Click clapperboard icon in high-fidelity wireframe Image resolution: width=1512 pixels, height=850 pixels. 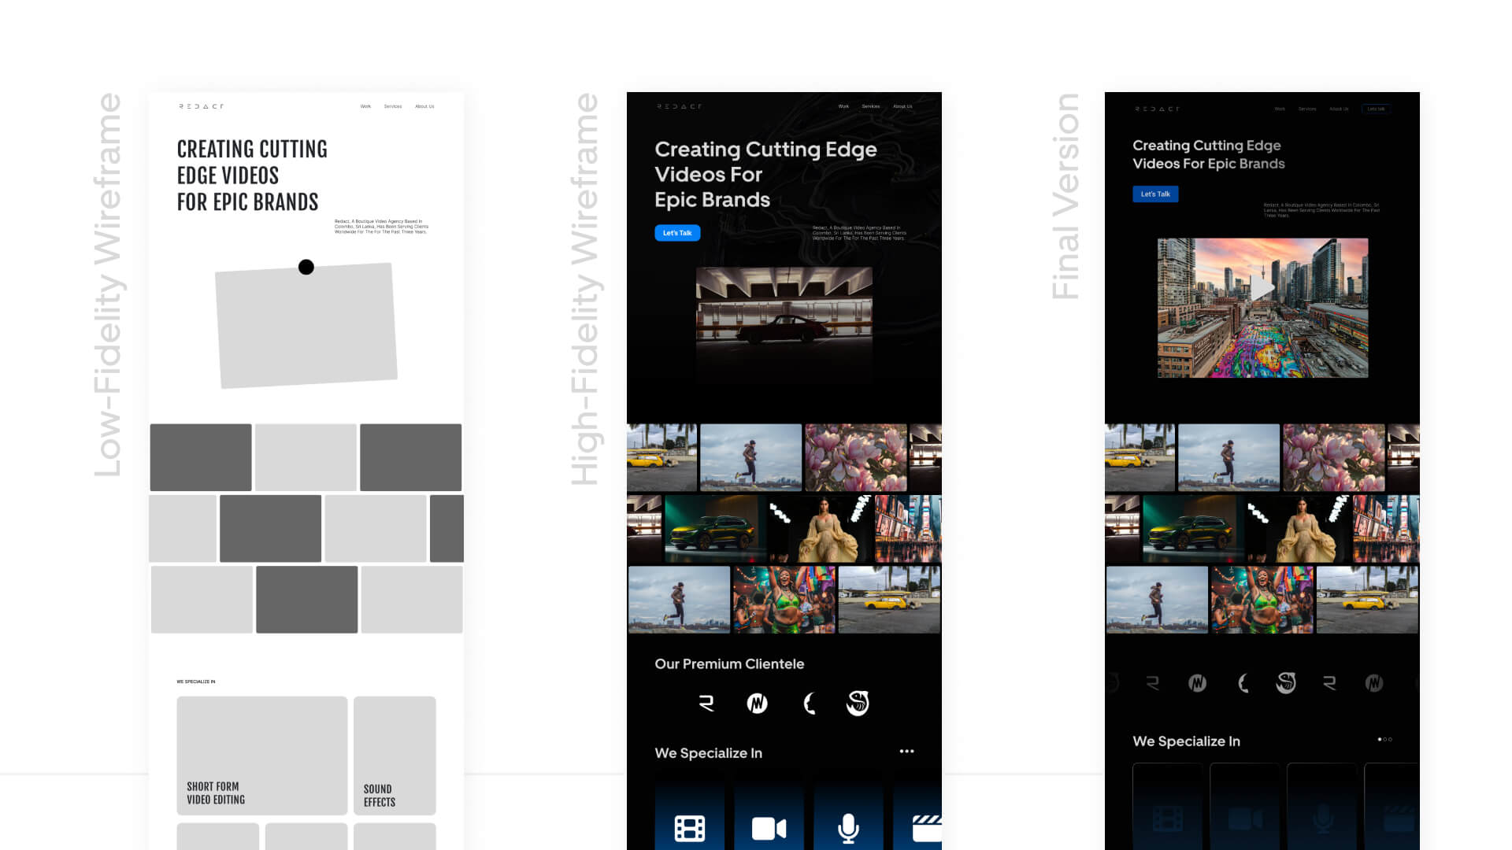pyautogui.click(x=926, y=828)
